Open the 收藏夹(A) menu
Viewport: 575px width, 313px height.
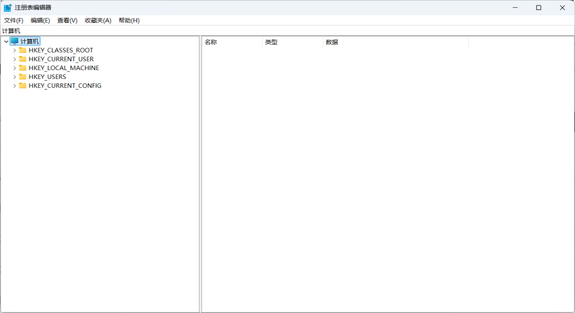point(98,20)
